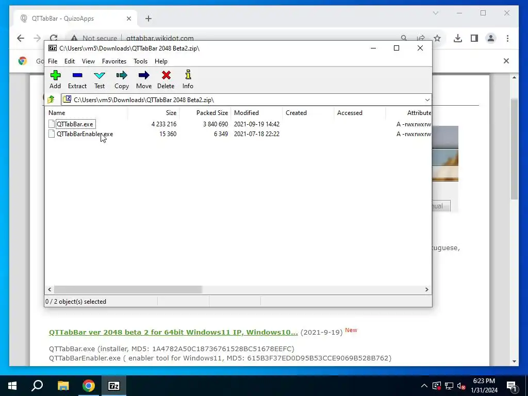
Task: Click the 7-Zip taskbar icon
Action: pos(114,386)
